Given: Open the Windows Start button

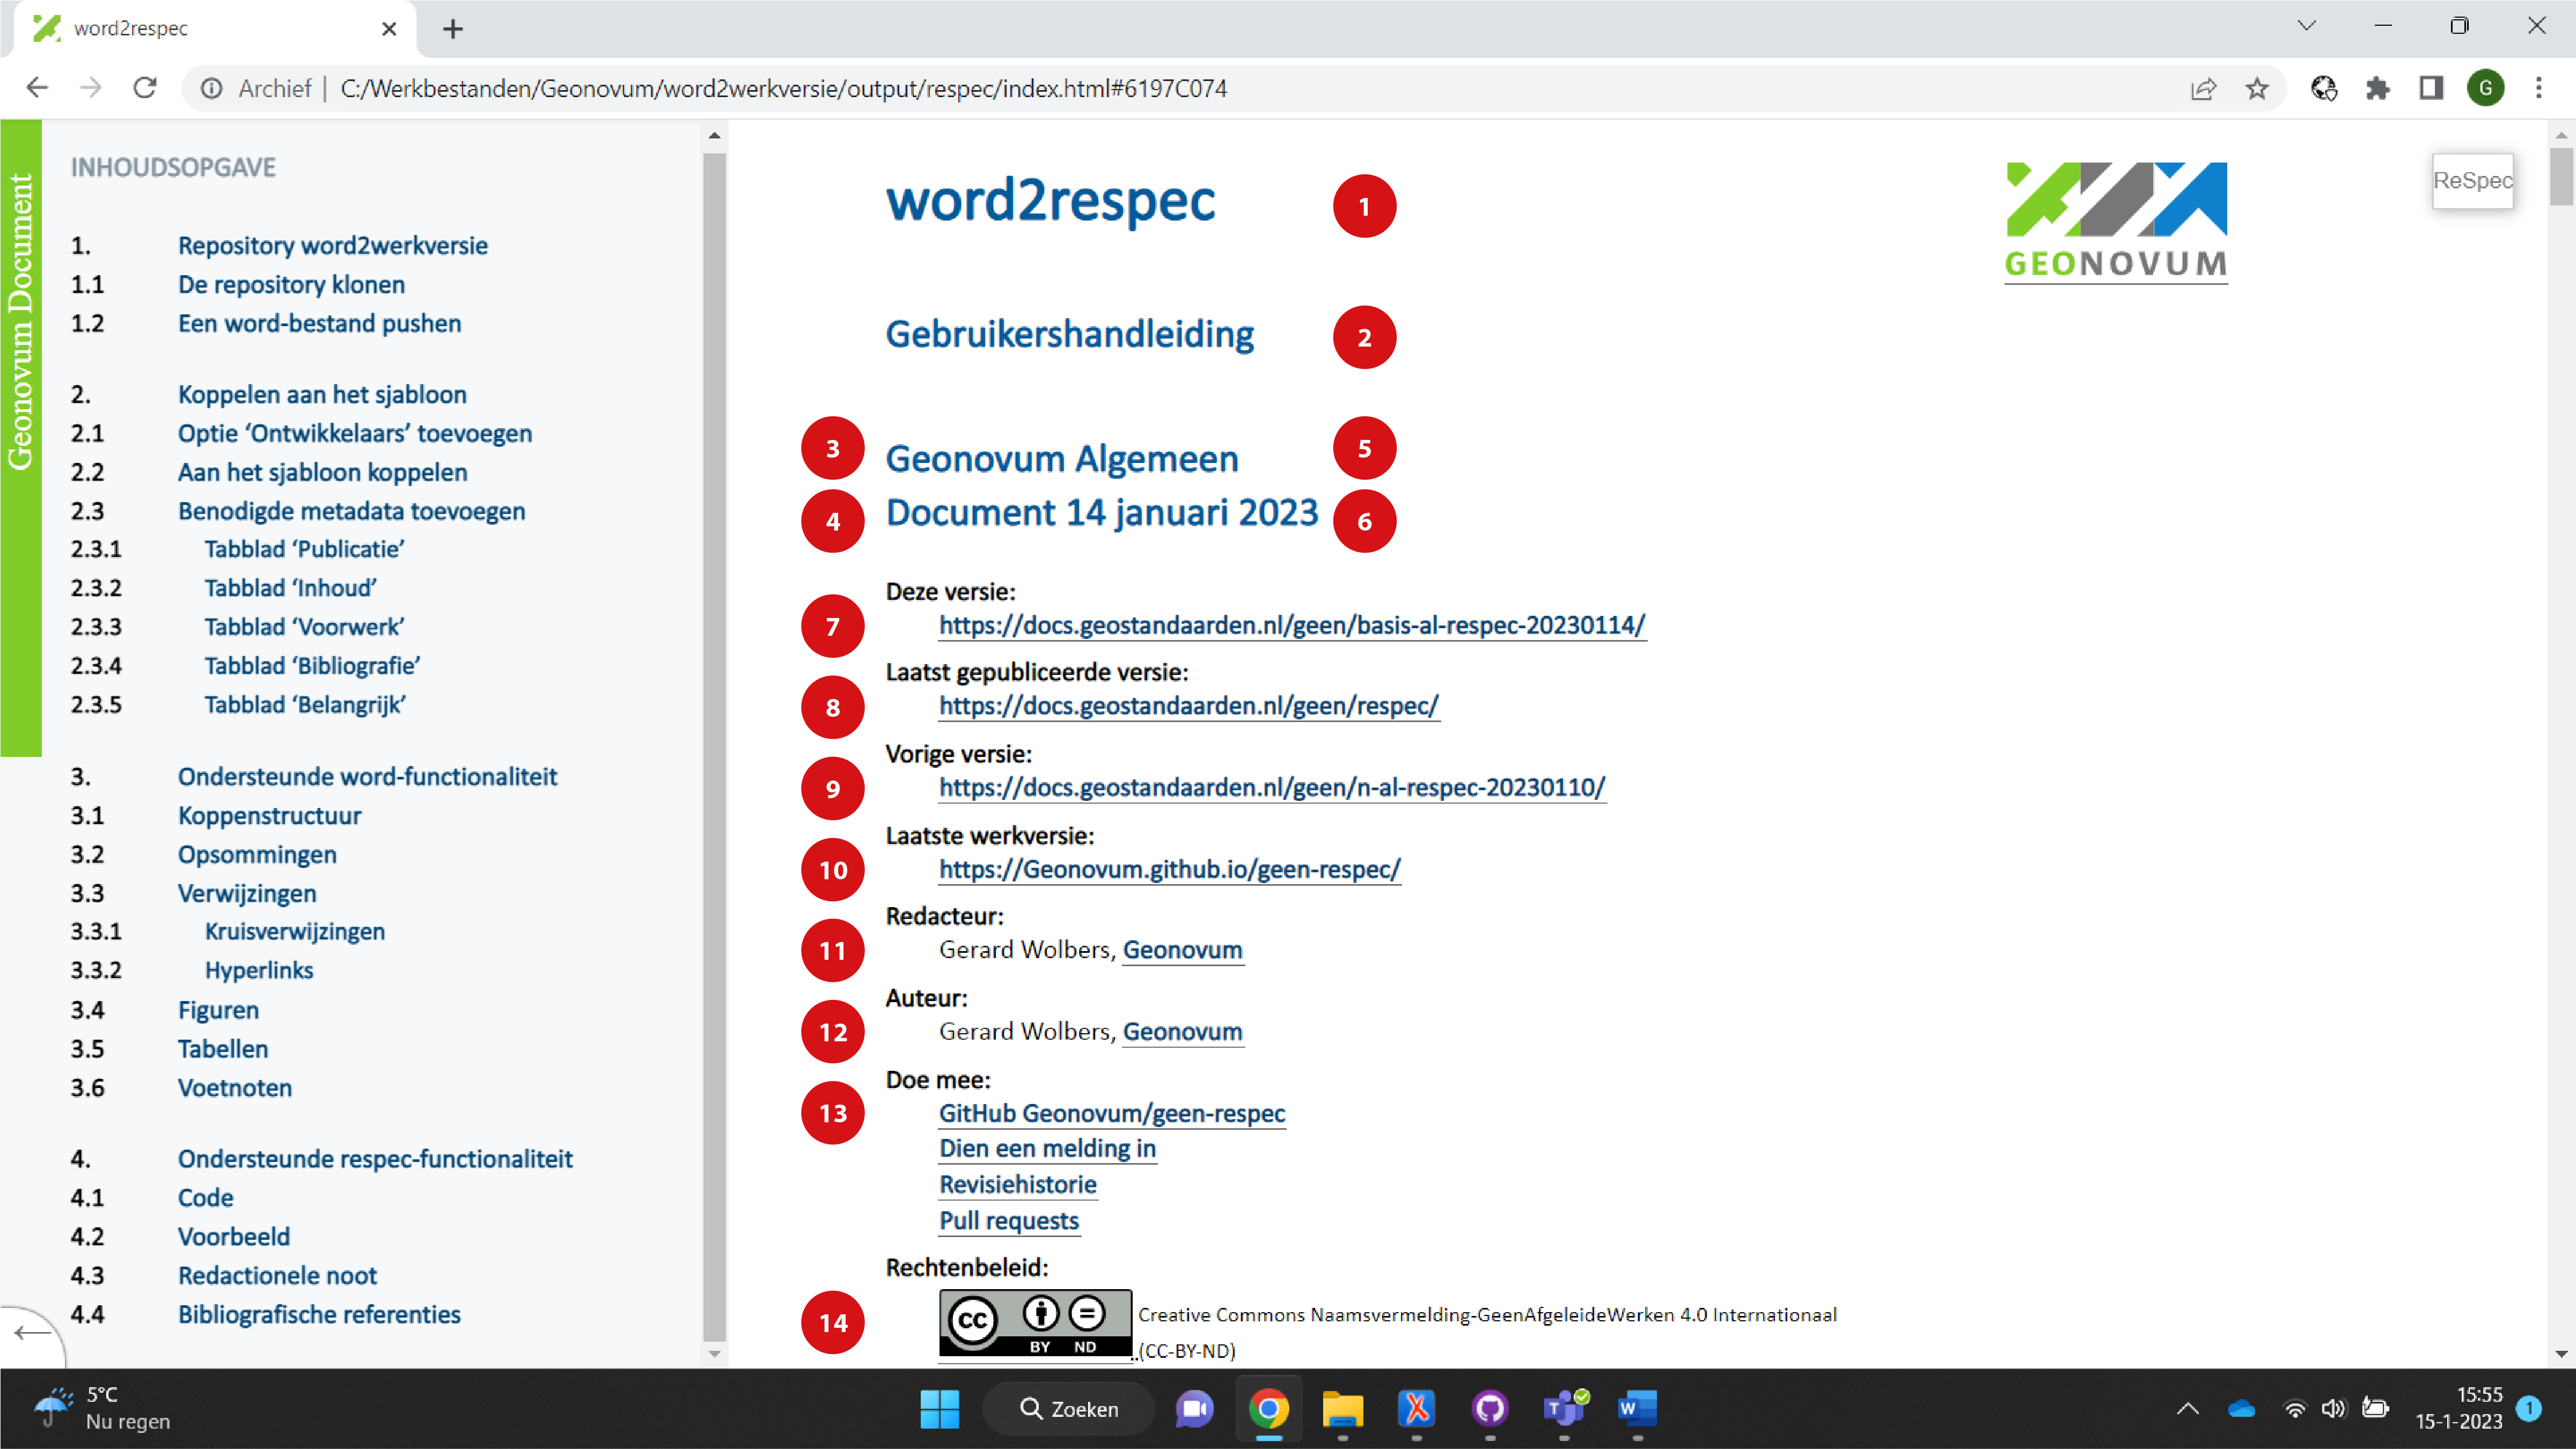Looking at the screenshot, I should [x=939, y=1410].
